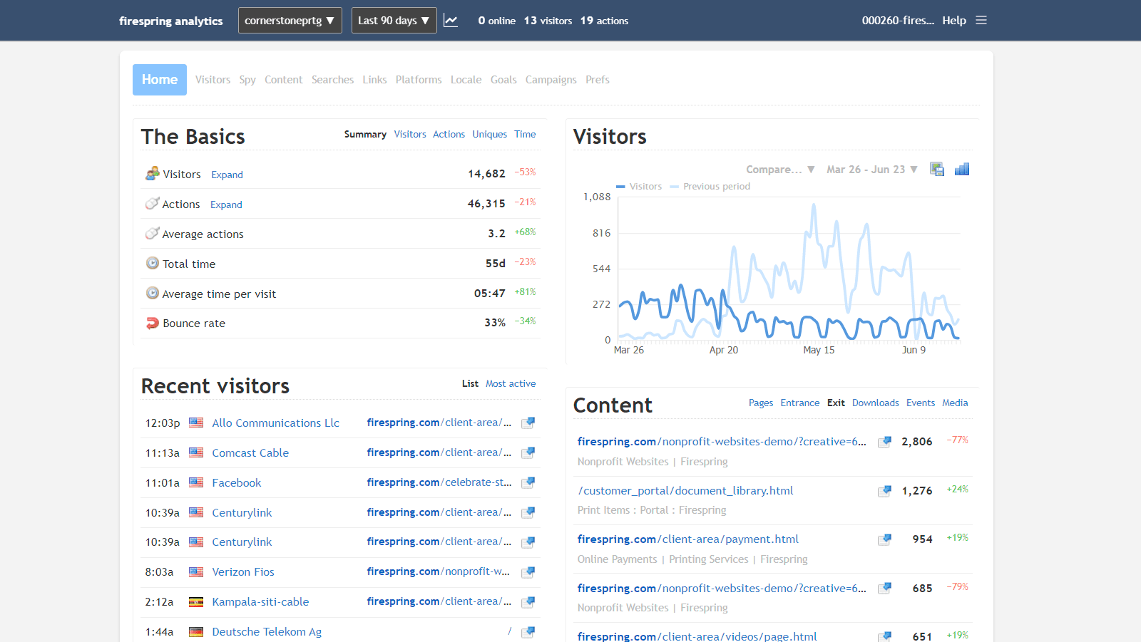1141x642 pixels.
Task: Open the trend chart icon in the top bar
Action: tap(451, 20)
